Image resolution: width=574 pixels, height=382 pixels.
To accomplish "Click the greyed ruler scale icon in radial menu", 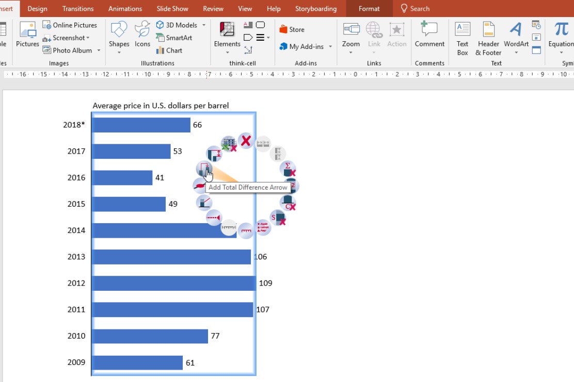I will (x=229, y=228).
